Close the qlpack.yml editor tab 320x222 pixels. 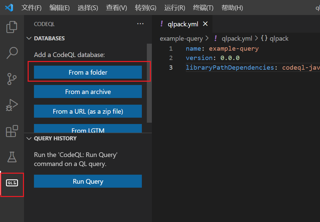[x=205, y=24]
